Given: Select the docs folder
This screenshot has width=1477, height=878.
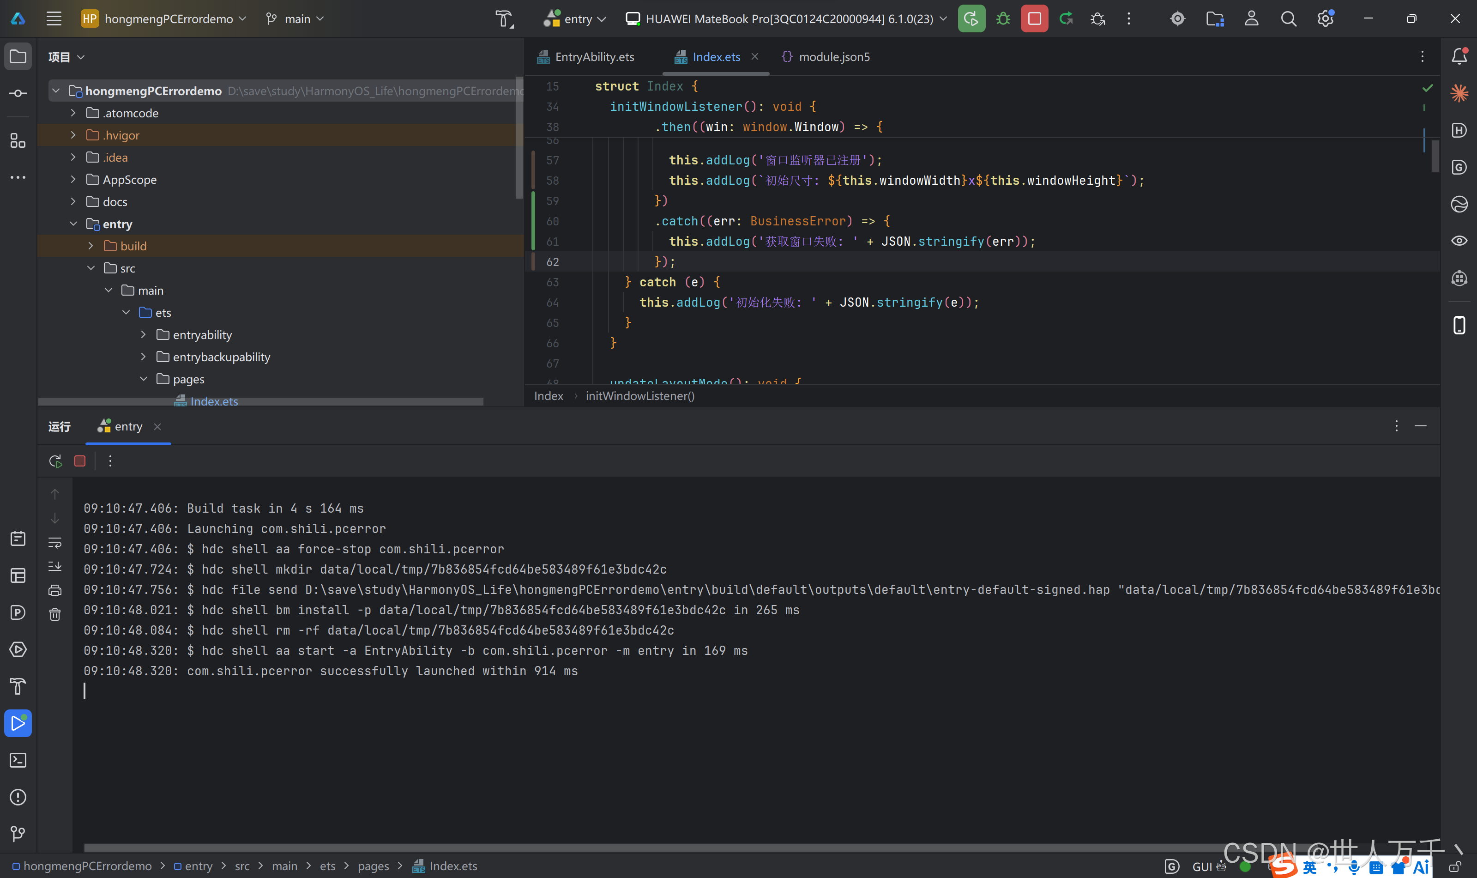Looking at the screenshot, I should click(115, 202).
